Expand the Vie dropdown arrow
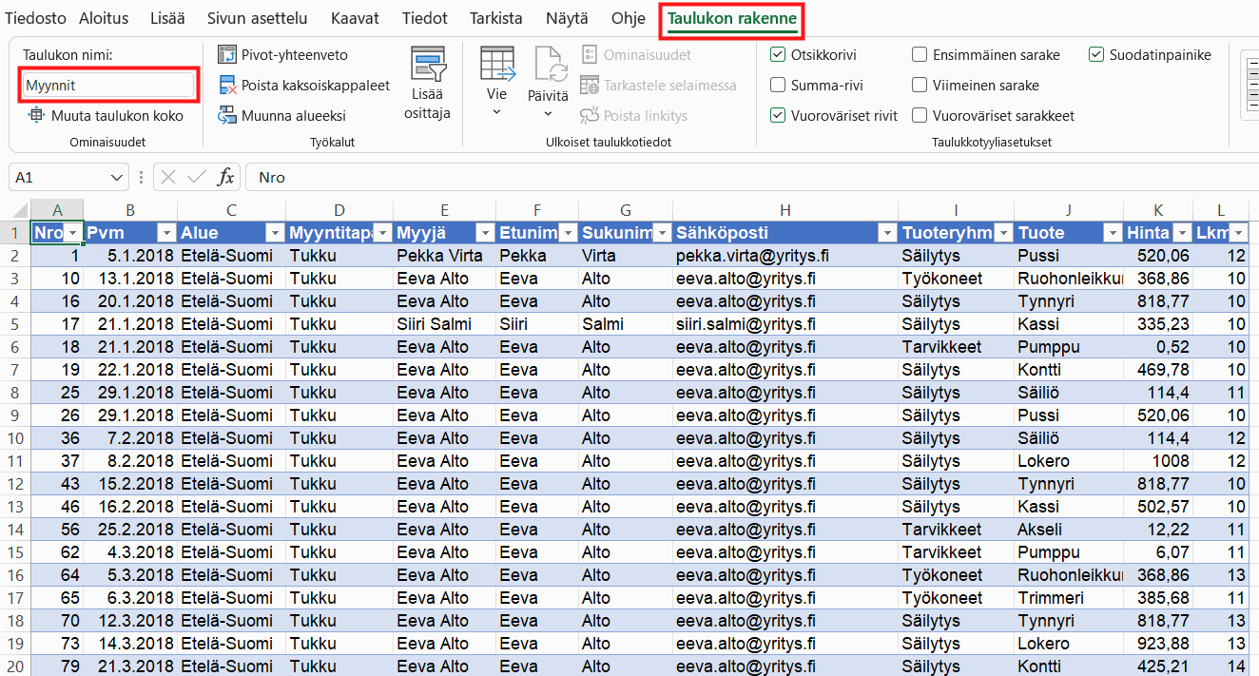The height and width of the screenshot is (676, 1259). [x=496, y=112]
